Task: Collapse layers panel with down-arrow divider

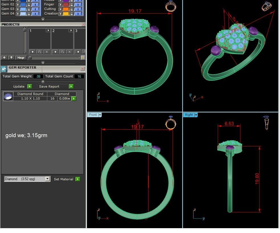Action: pos(43,19)
